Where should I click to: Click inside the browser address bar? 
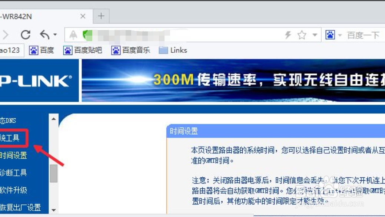[167, 34]
